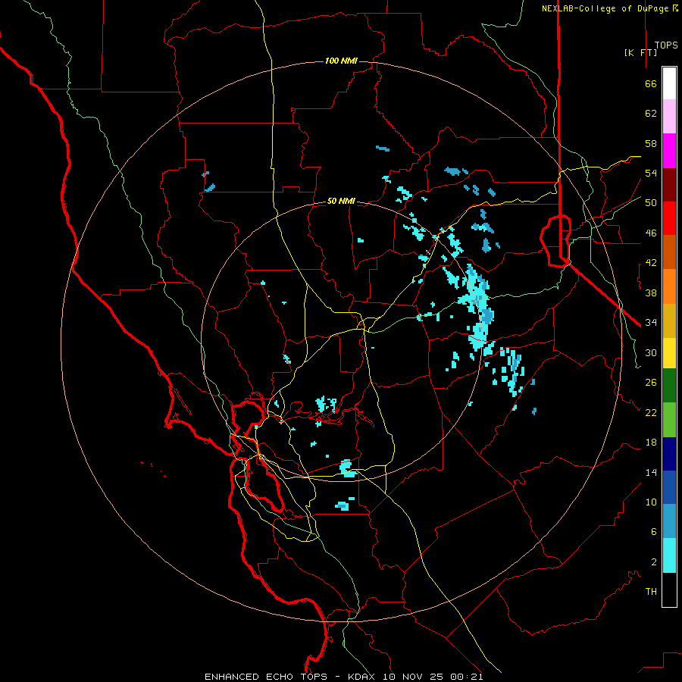Click the 30 value on the legend

point(651,352)
